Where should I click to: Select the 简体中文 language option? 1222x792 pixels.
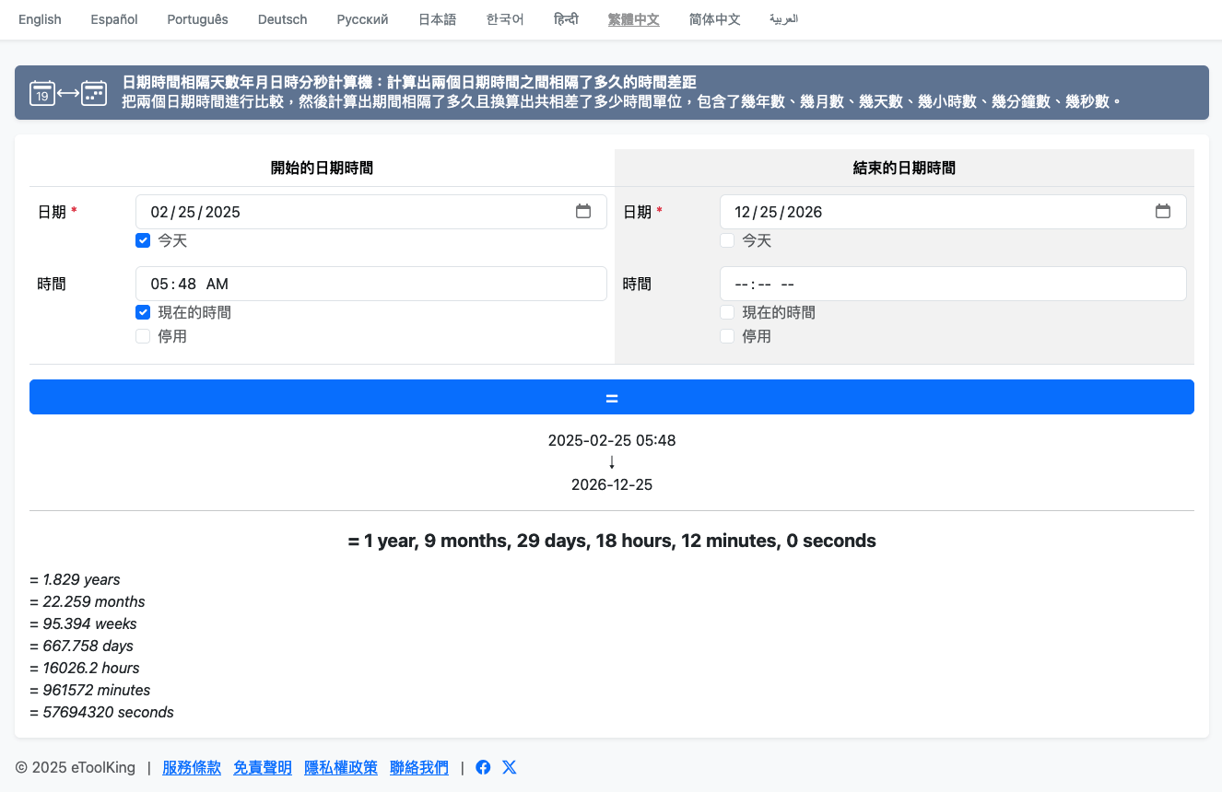tap(714, 19)
